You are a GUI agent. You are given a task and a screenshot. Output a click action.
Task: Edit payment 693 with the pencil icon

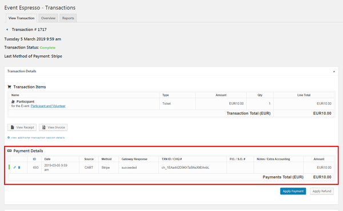coord(15,167)
